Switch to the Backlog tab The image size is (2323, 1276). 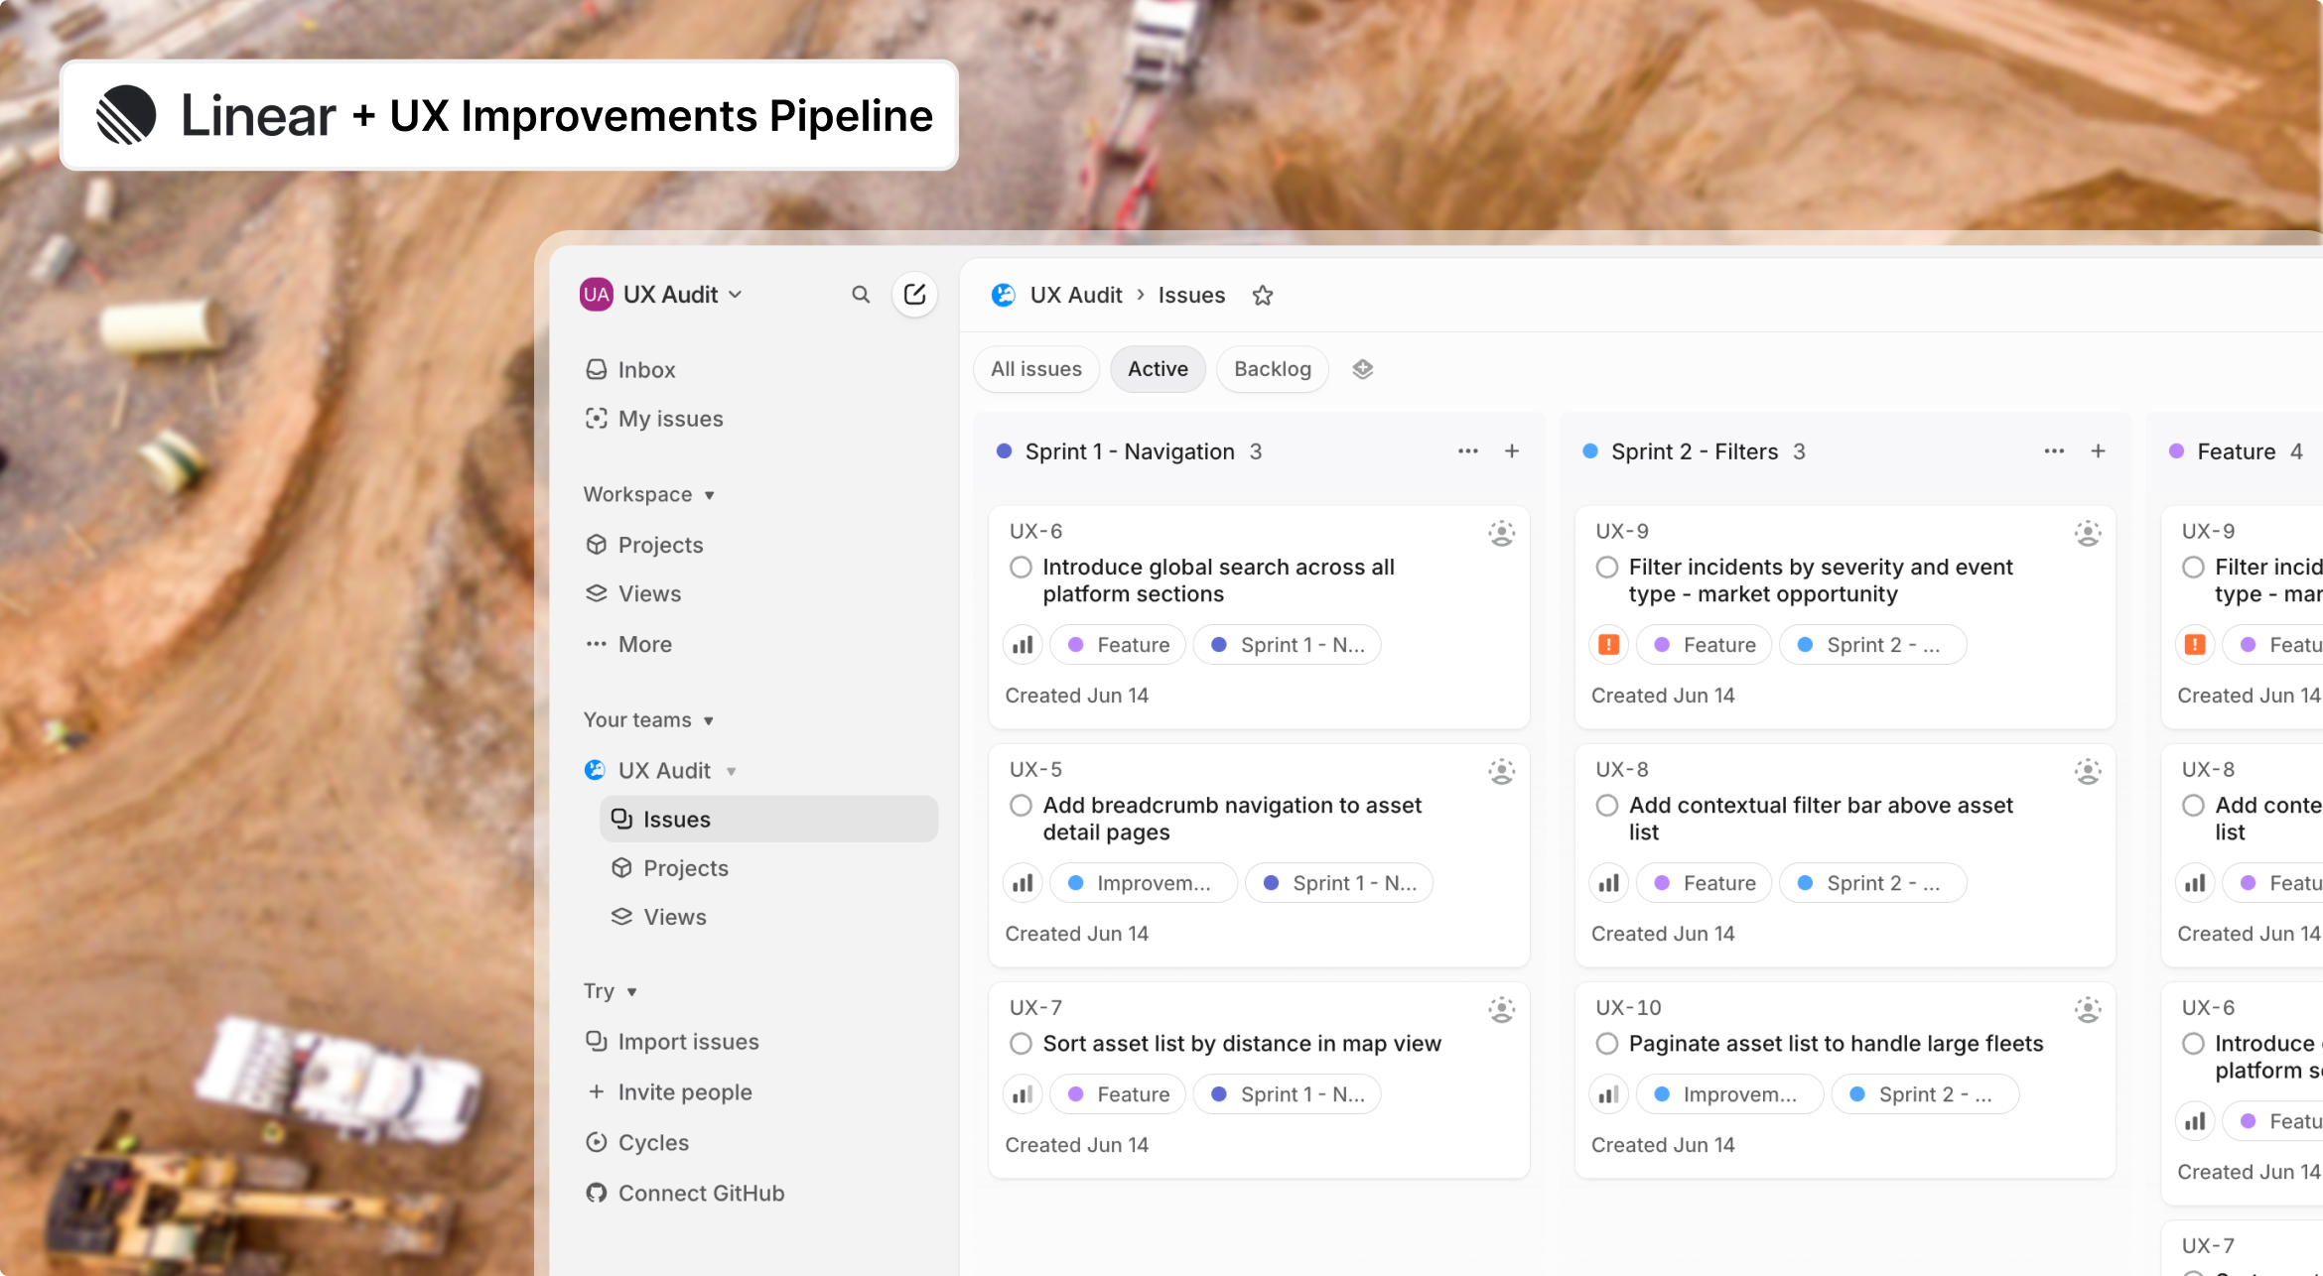click(x=1273, y=369)
